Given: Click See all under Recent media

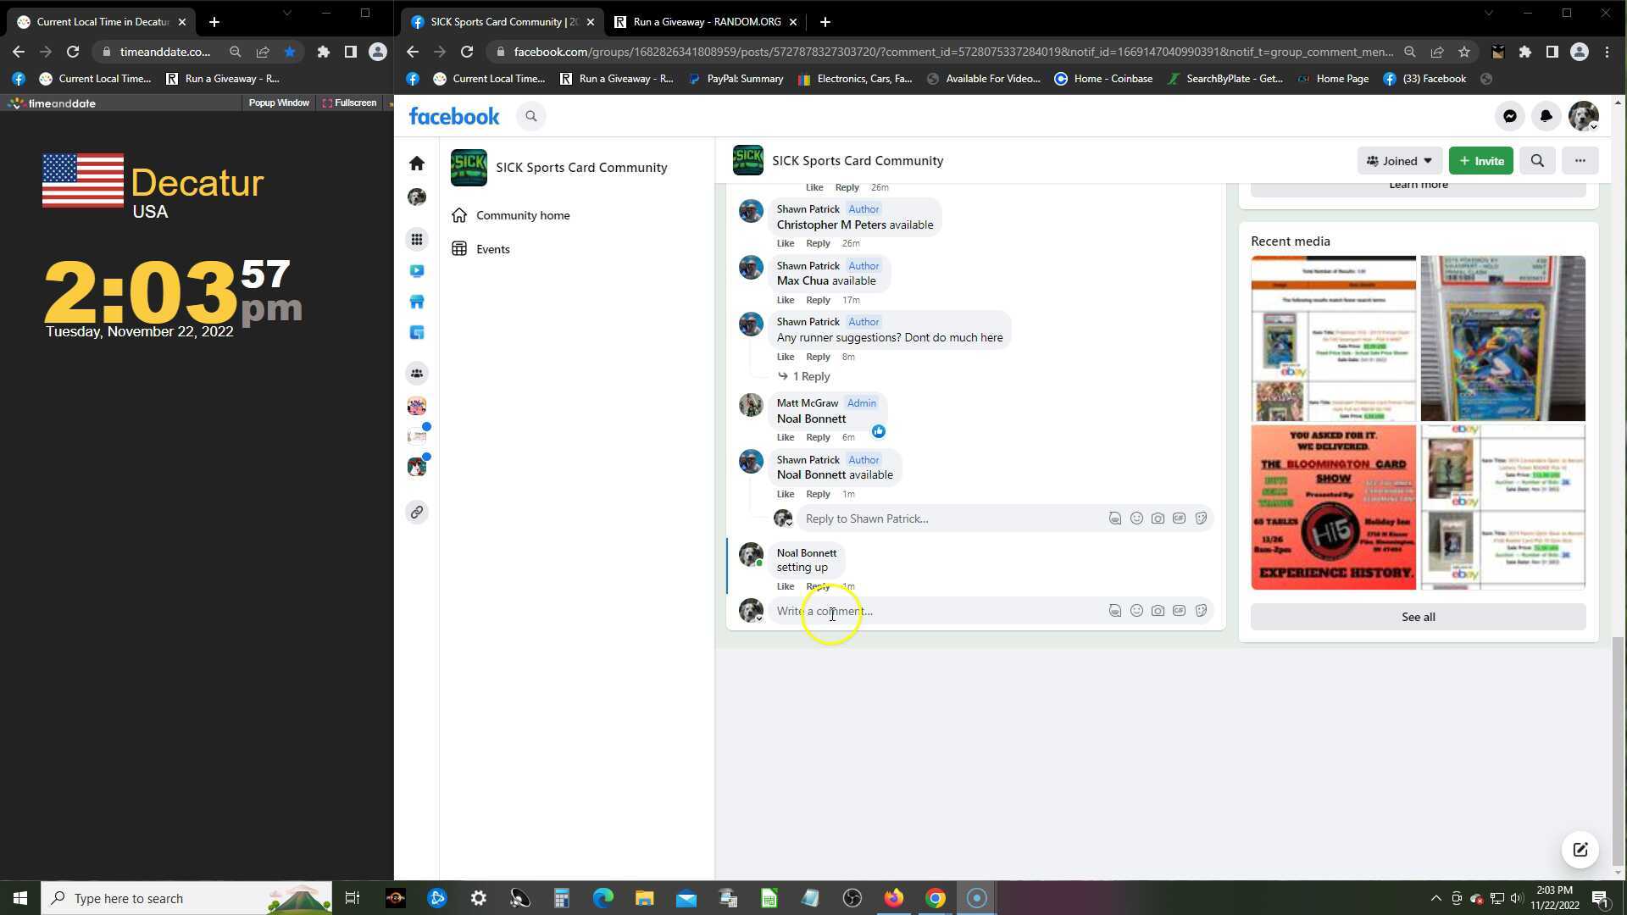Looking at the screenshot, I should [1418, 617].
